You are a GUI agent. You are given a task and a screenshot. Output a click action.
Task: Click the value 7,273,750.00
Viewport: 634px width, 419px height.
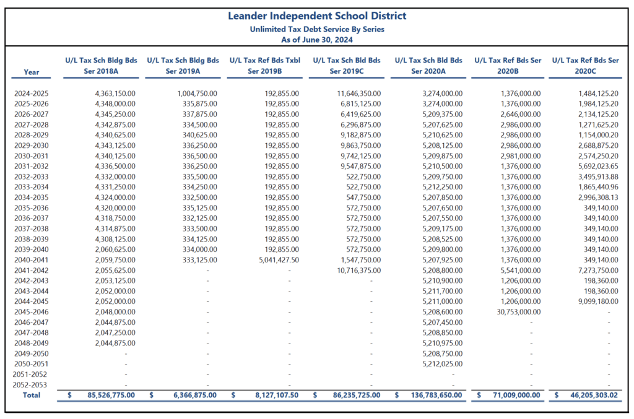pyautogui.click(x=598, y=270)
